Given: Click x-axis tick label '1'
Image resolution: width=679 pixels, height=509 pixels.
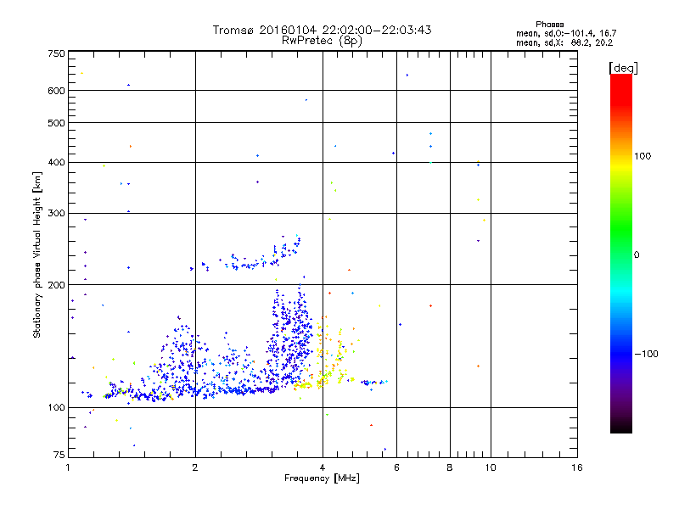Looking at the screenshot, I should (68, 467).
